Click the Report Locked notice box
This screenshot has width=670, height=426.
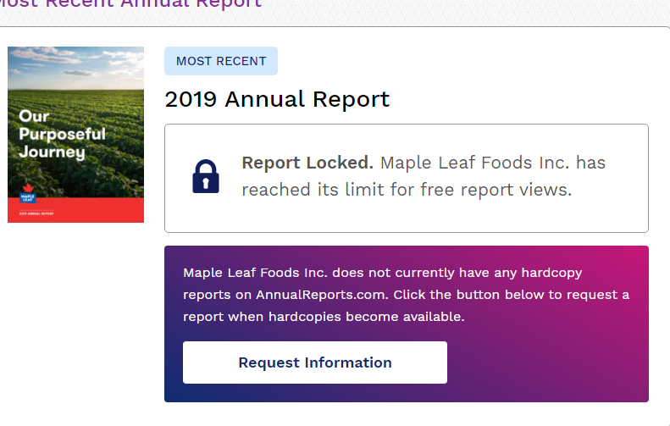click(407, 178)
